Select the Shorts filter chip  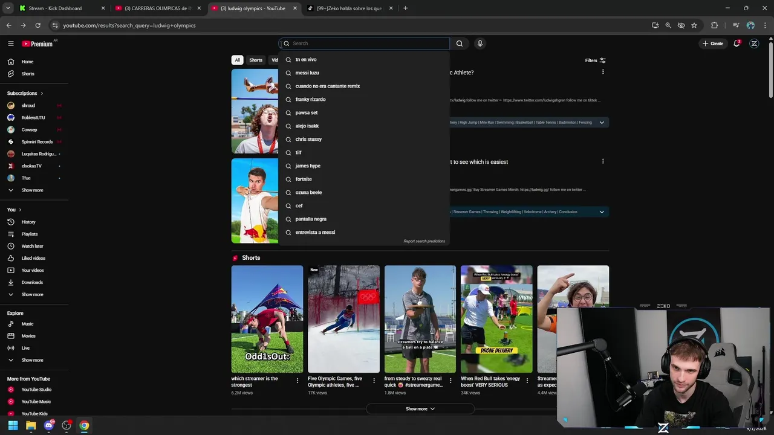pyautogui.click(x=256, y=60)
